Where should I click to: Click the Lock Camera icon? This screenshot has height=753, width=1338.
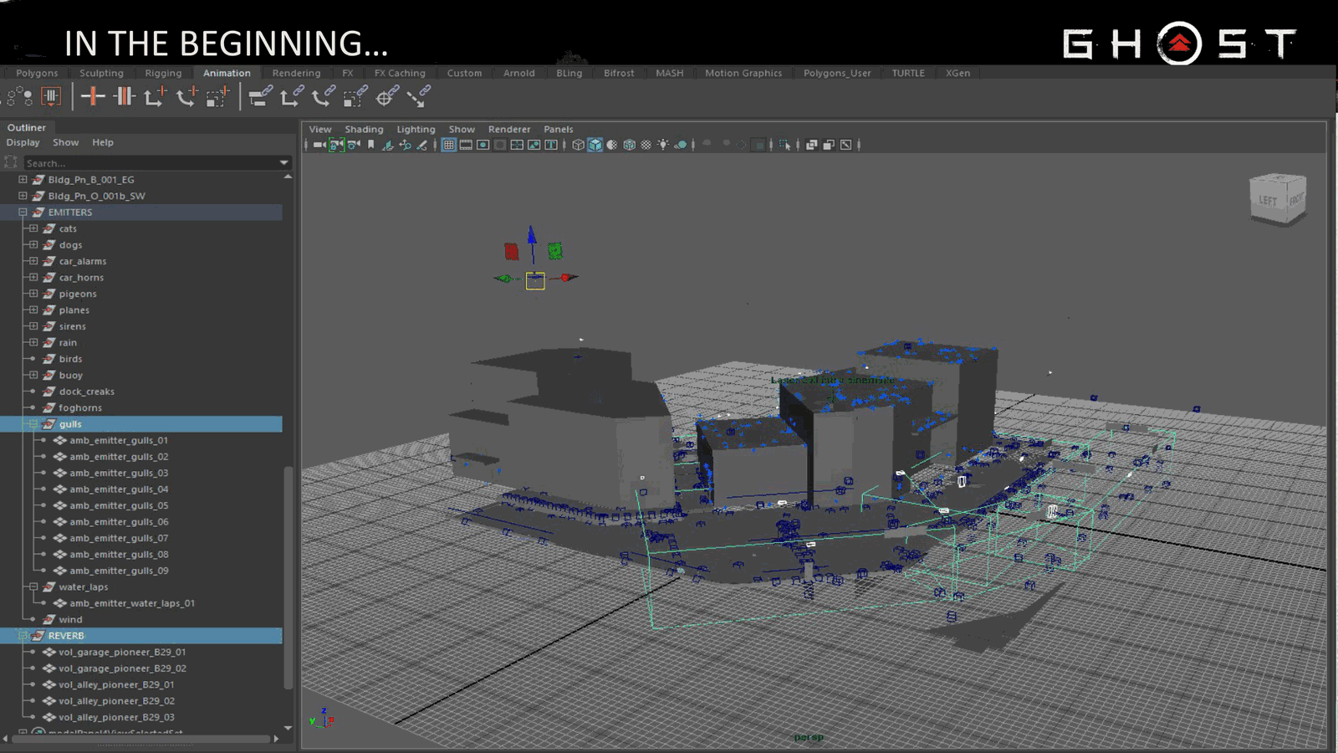click(x=336, y=145)
